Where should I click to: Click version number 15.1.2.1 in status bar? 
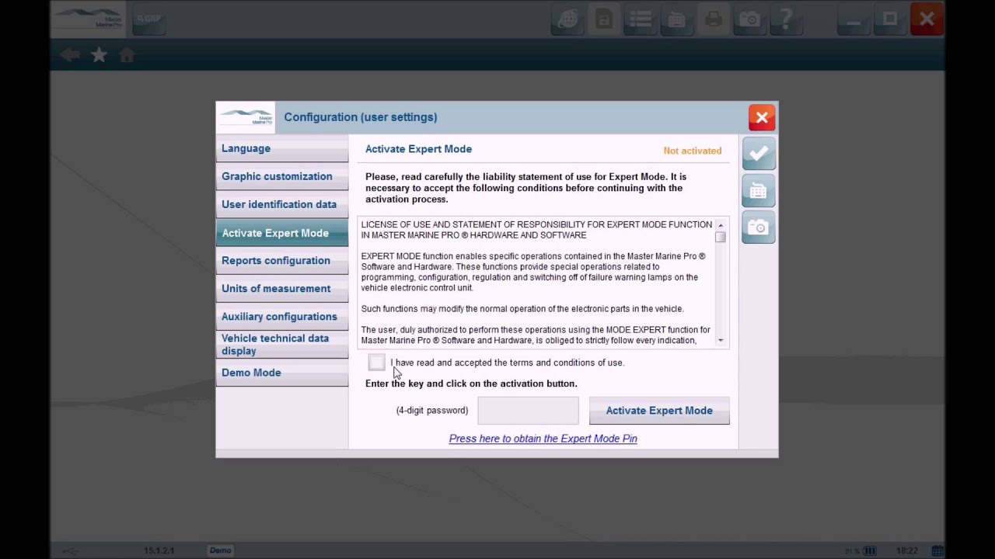(x=159, y=550)
